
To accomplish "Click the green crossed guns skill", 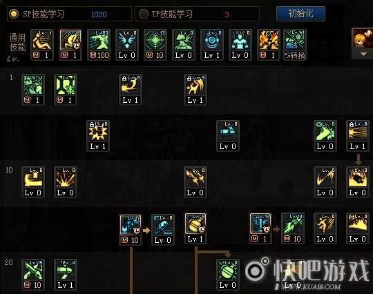I will pyautogui.click(x=33, y=275).
